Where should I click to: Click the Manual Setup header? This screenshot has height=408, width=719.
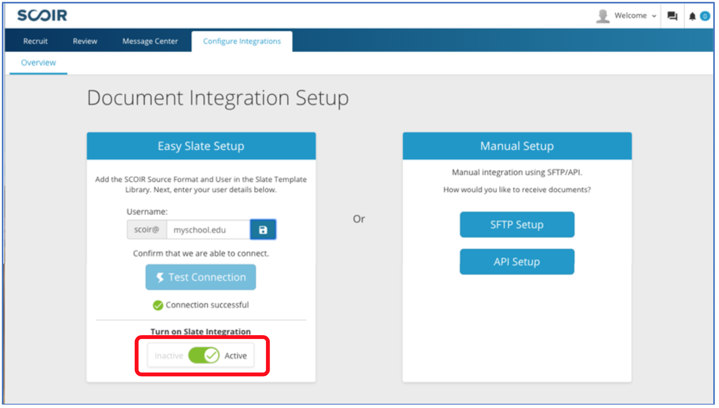click(517, 146)
